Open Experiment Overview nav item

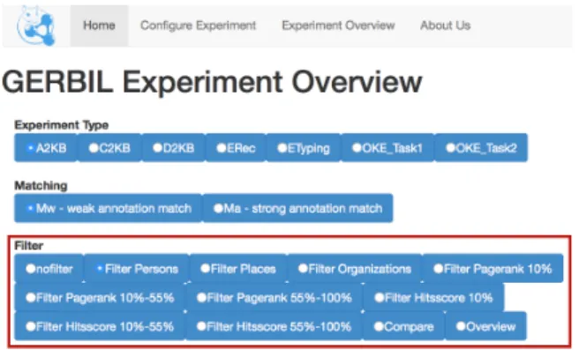coord(338,26)
